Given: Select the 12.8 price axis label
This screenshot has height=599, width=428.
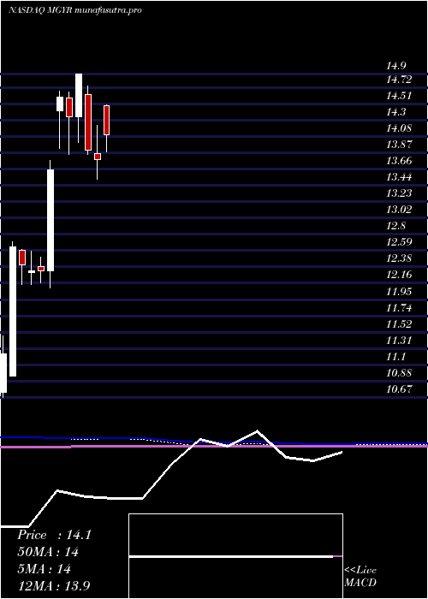Looking at the screenshot, I should [395, 225].
